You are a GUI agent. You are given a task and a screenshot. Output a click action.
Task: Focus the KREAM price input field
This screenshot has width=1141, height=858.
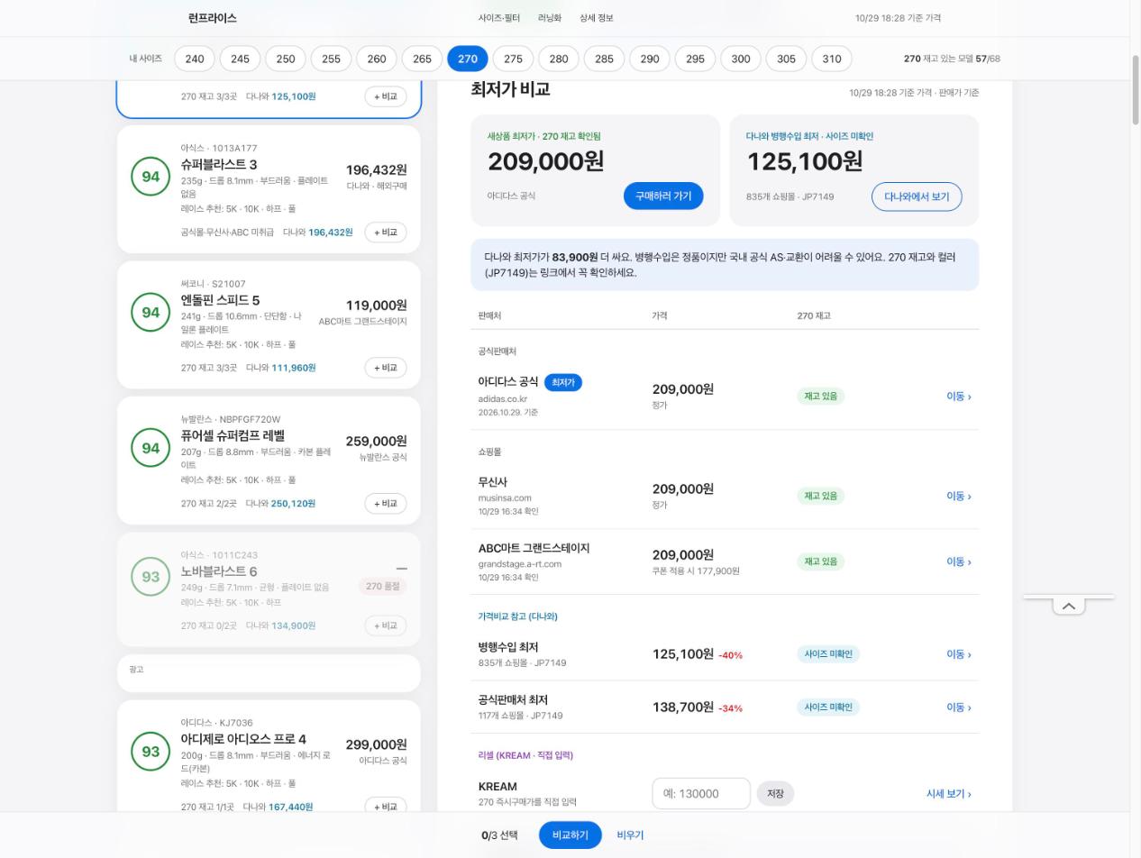tap(701, 794)
